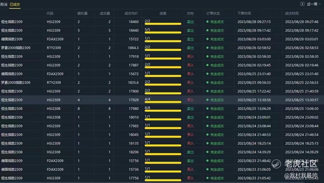Click order time 2023/08/25 23:31:40
Image resolution: width=324 pixels, height=183 pixels.
click(x=254, y=74)
